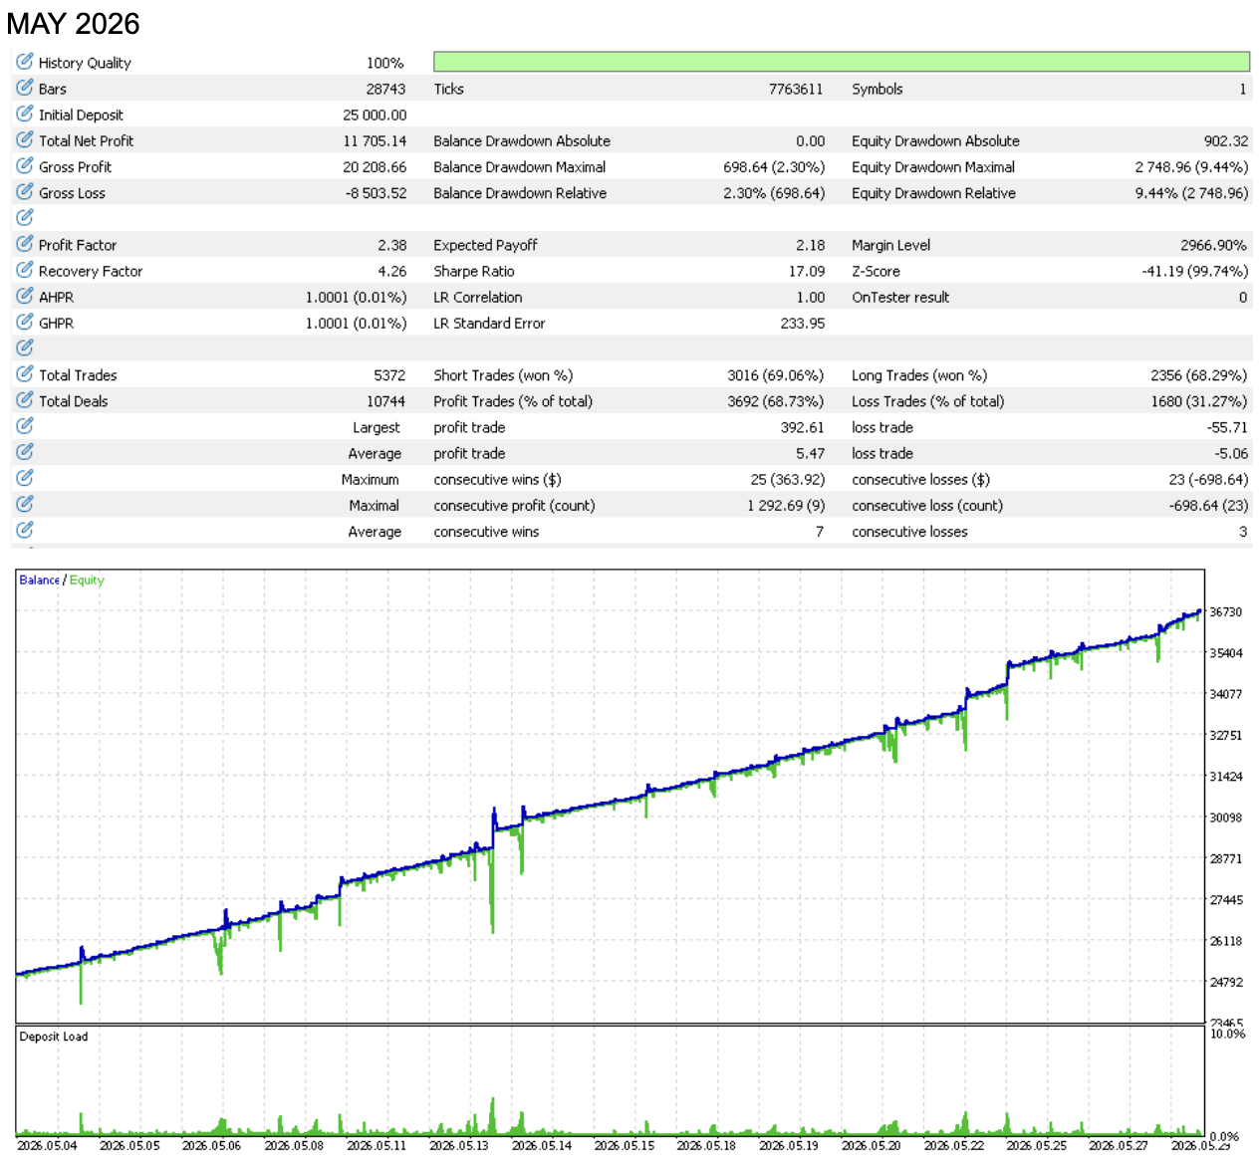1259x1169 pixels.
Task: Click the edit icon next to Total Net Profit
Action: point(25,139)
